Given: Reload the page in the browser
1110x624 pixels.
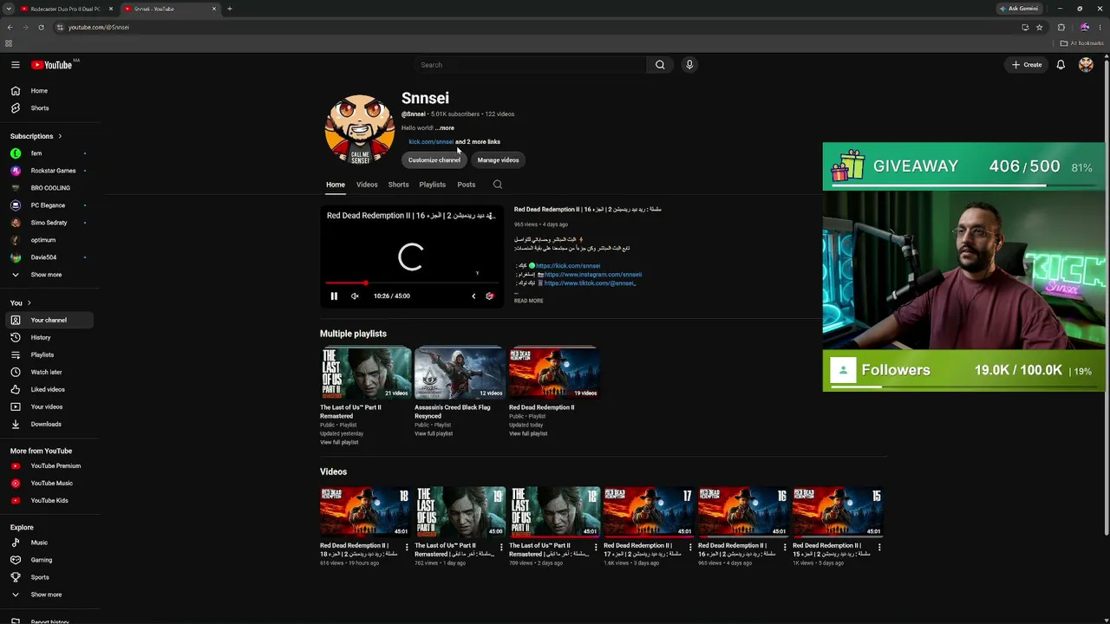Looking at the screenshot, I should pyautogui.click(x=41, y=27).
